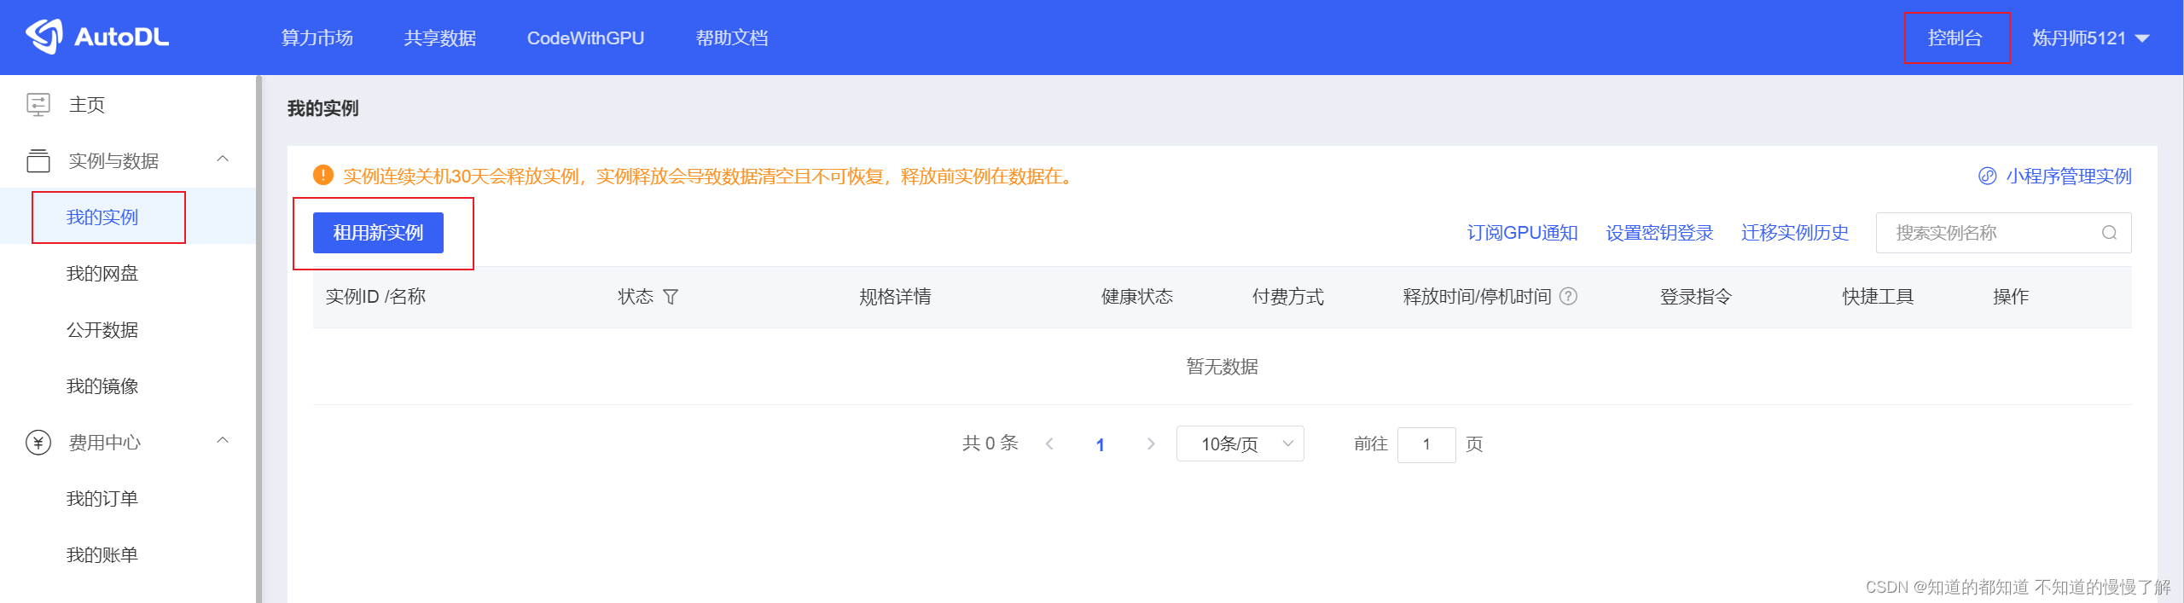Image resolution: width=2184 pixels, height=603 pixels.
Task: Click the yen fee center icon
Action: 38,443
